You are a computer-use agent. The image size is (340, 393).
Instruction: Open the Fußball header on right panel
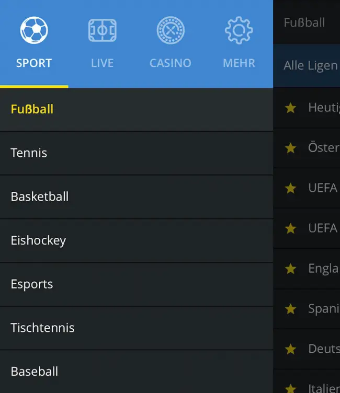pyautogui.click(x=304, y=22)
